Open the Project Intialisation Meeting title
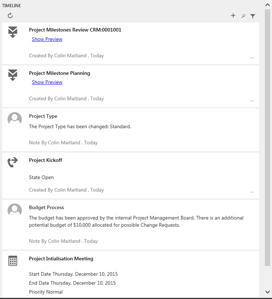 [x=61, y=259]
